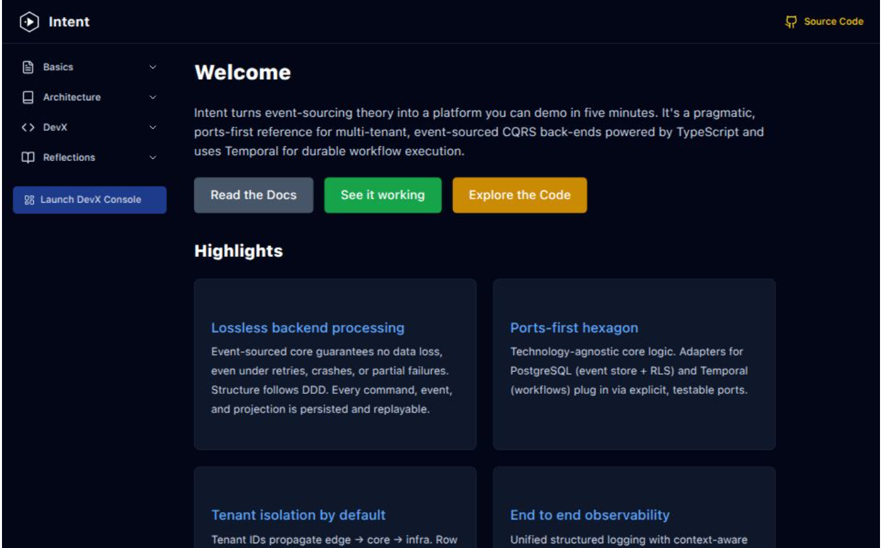Image resolution: width=882 pixels, height=548 pixels.
Task: Click the DevX code brackets icon
Action: click(x=28, y=128)
